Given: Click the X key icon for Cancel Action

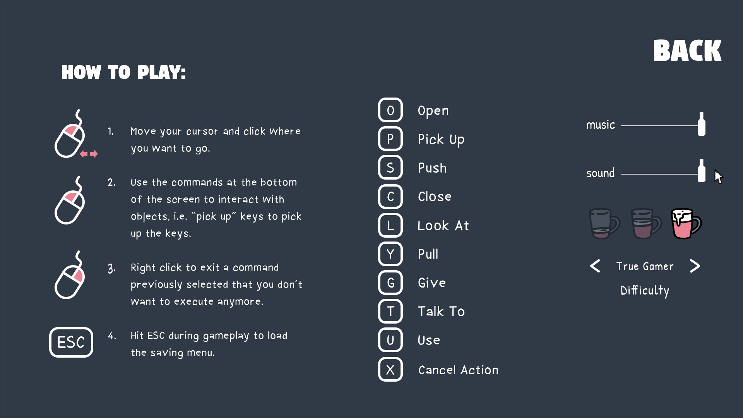Looking at the screenshot, I should point(390,370).
